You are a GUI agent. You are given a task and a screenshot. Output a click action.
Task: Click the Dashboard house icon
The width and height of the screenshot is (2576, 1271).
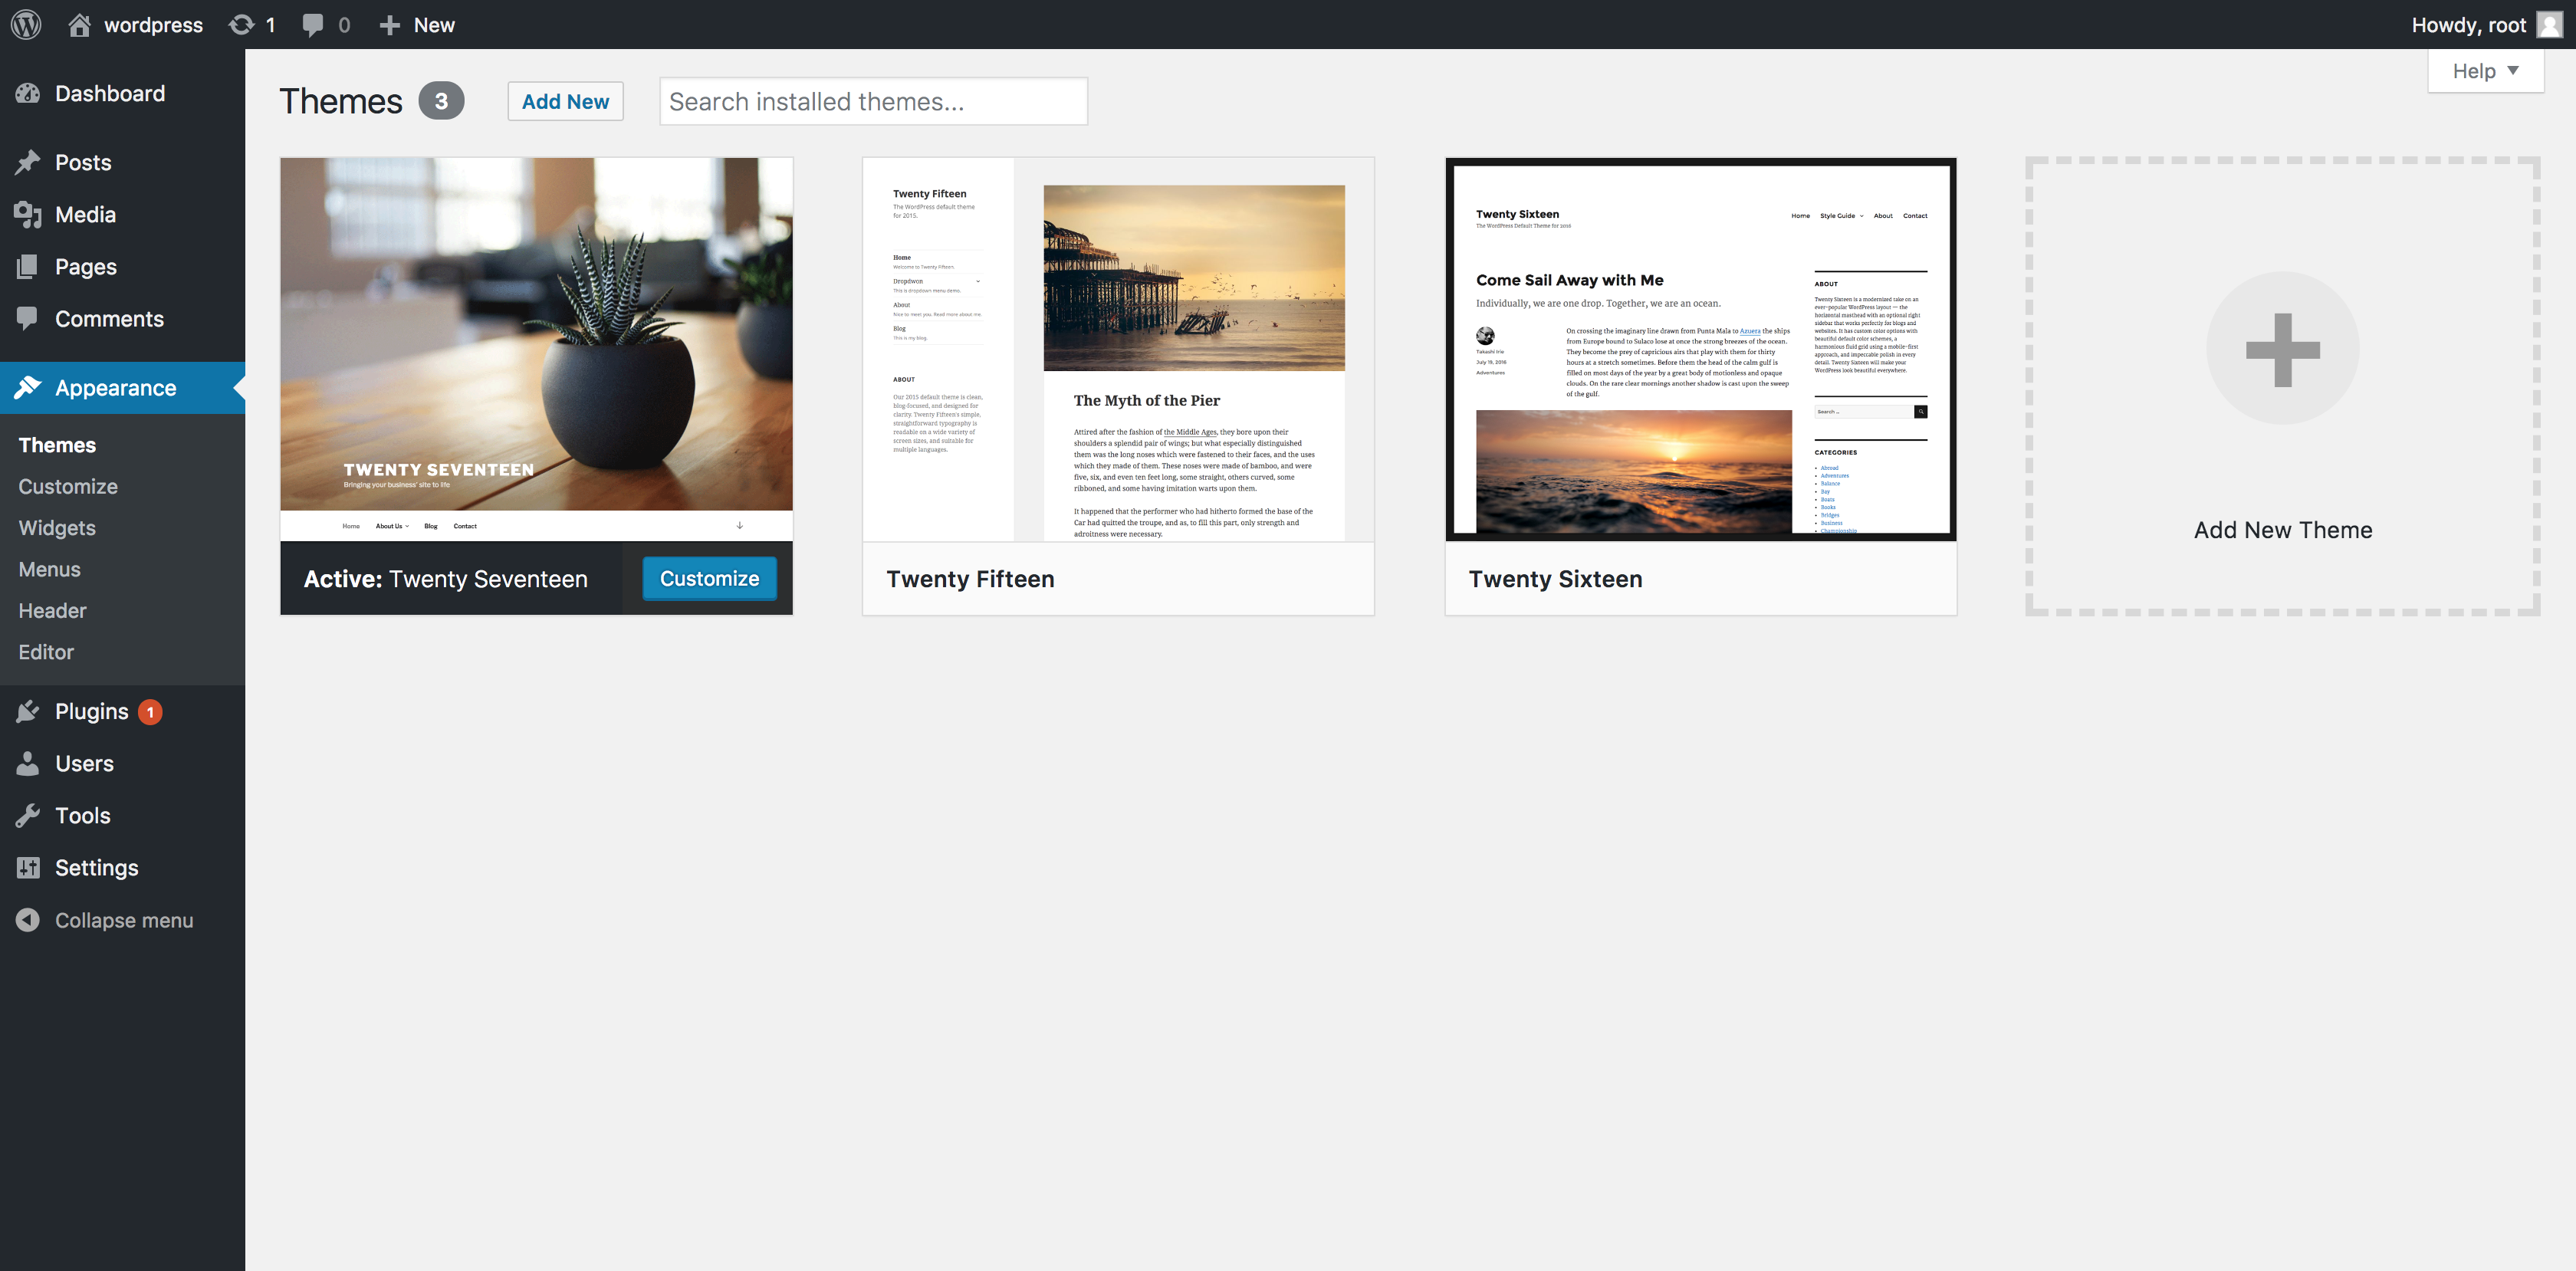pos(77,25)
